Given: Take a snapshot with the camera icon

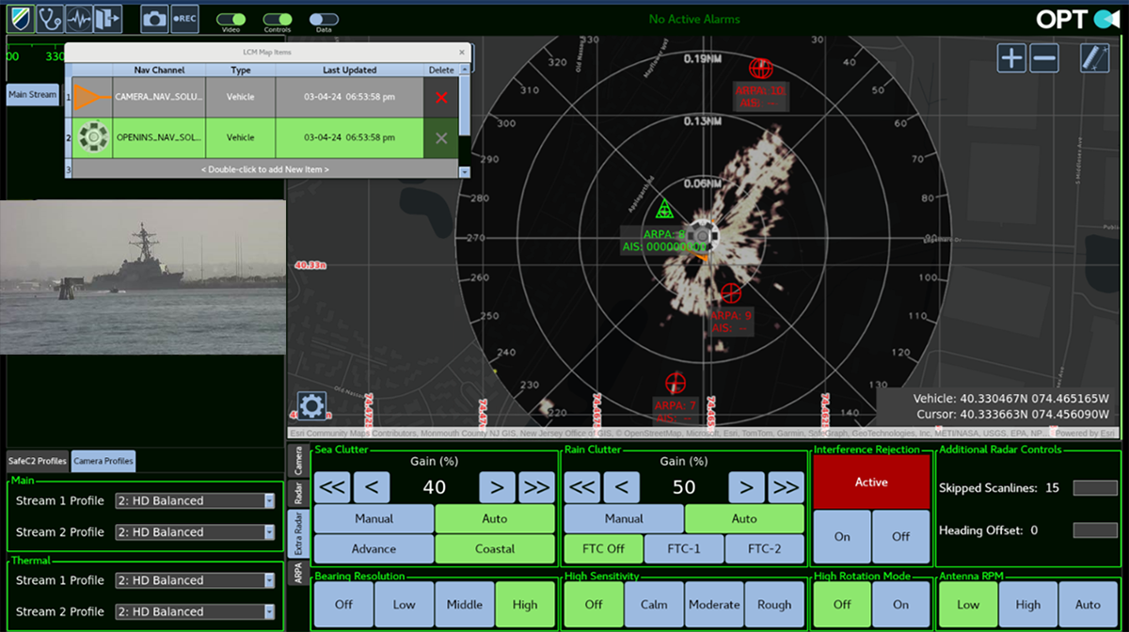Looking at the screenshot, I should [x=154, y=19].
